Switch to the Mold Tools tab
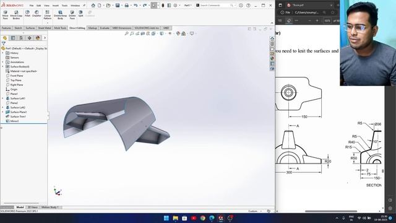Screen dimensions: 396x223 click(60, 28)
